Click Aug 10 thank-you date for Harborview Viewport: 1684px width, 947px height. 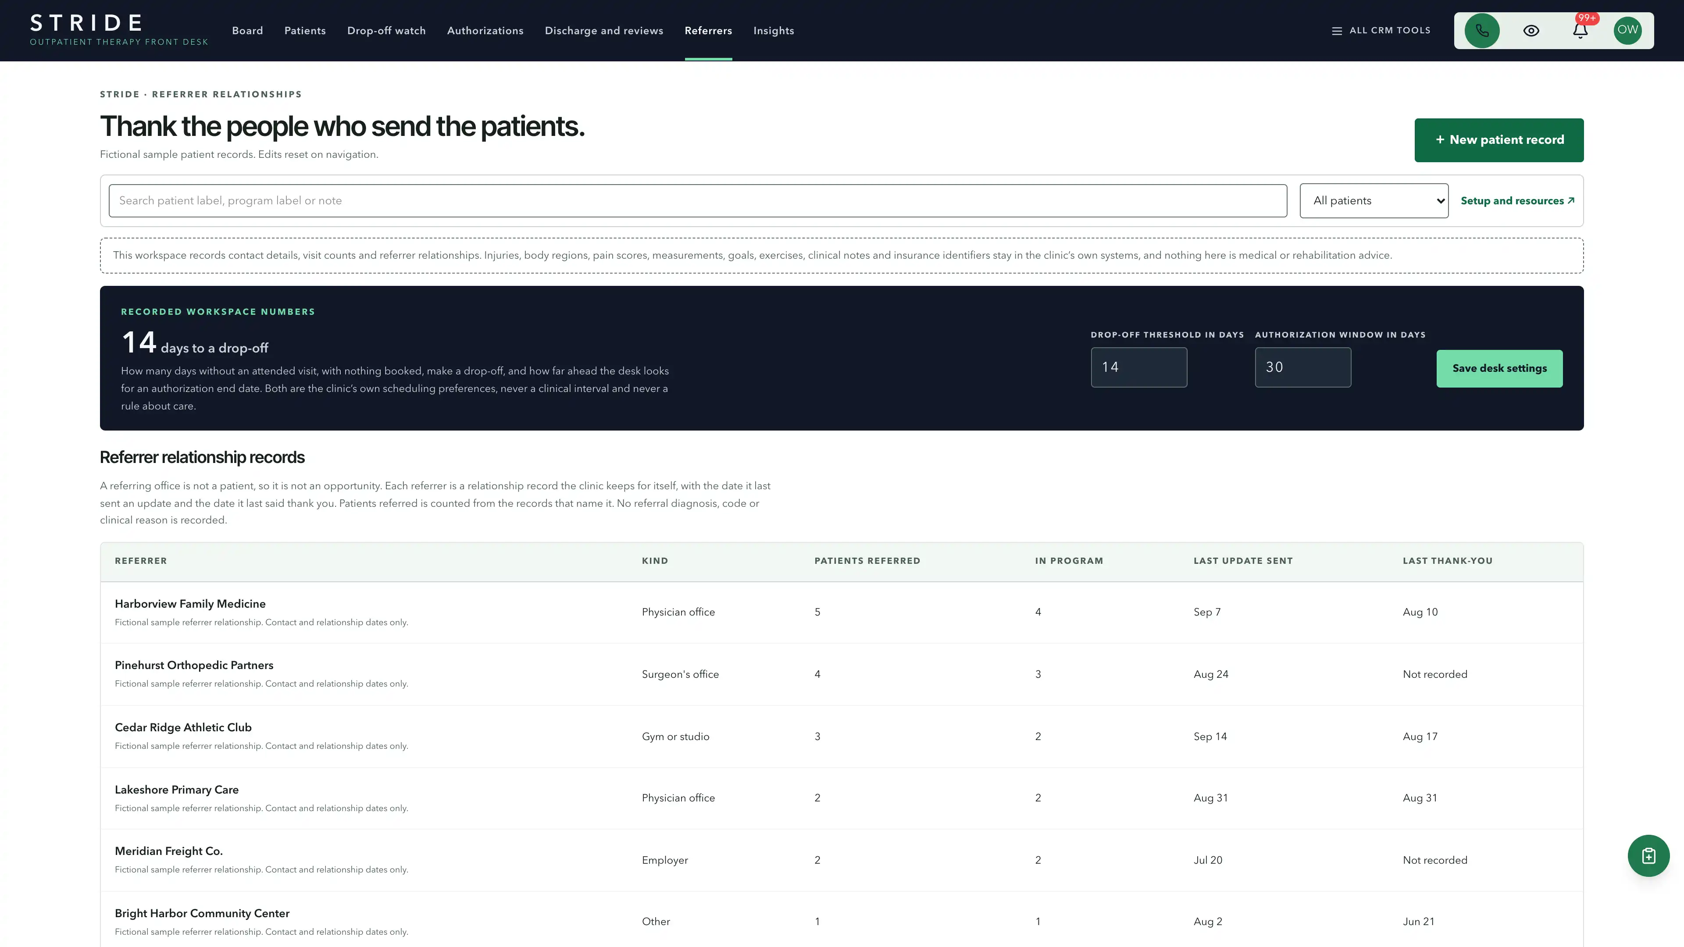(1420, 612)
